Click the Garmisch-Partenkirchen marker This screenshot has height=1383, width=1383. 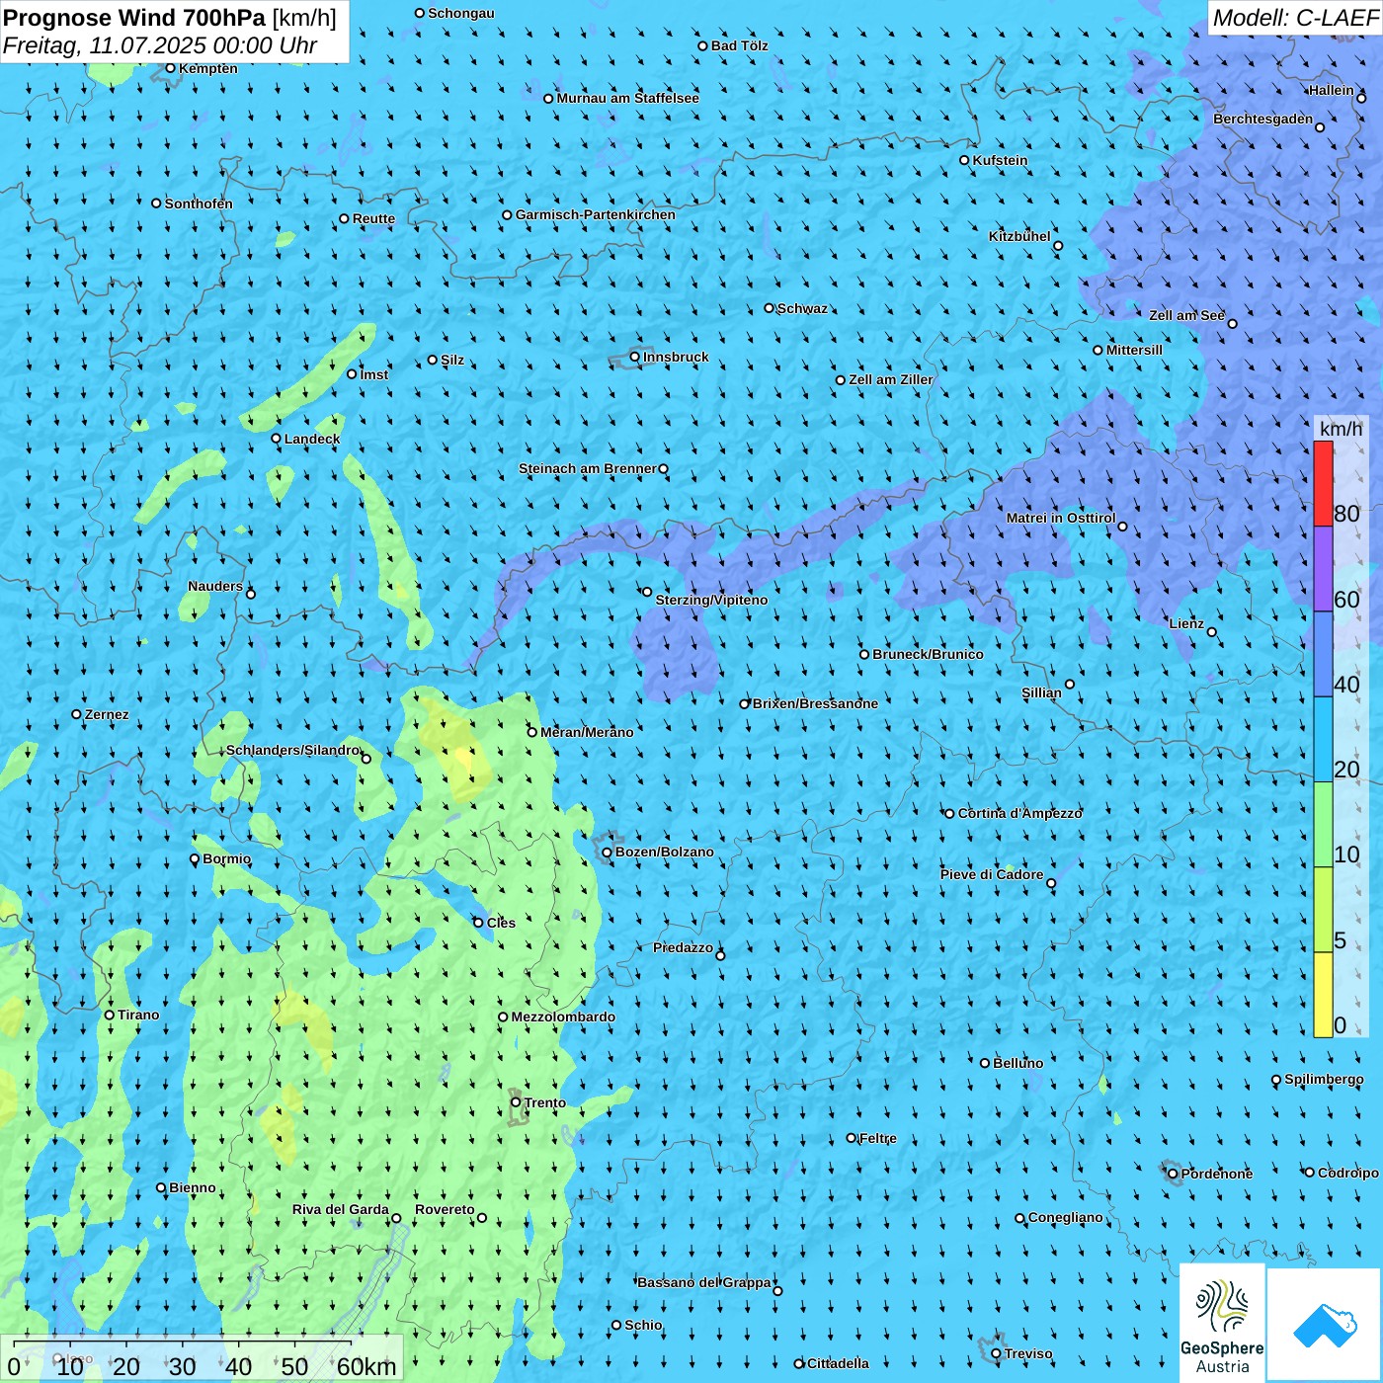[x=508, y=214]
